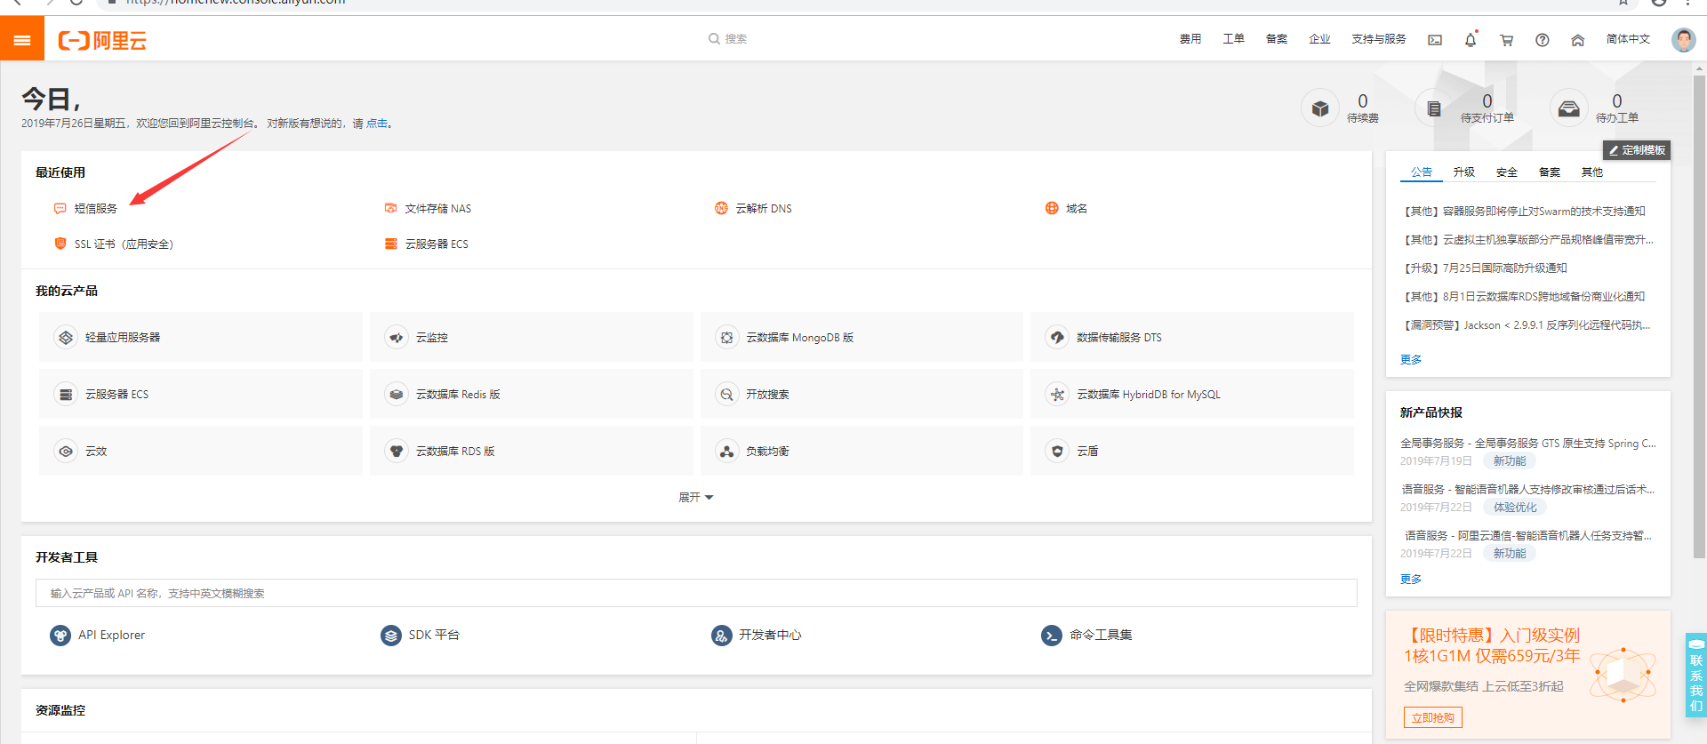The image size is (1707, 744).
Task: Open the orange hamburger menu
Action: click(x=22, y=40)
